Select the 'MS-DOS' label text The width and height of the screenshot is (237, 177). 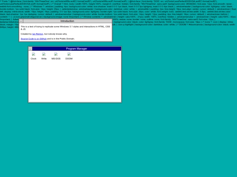56,59
